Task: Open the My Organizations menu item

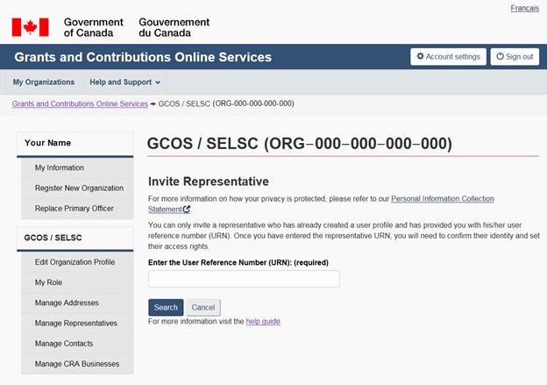Action: [44, 82]
